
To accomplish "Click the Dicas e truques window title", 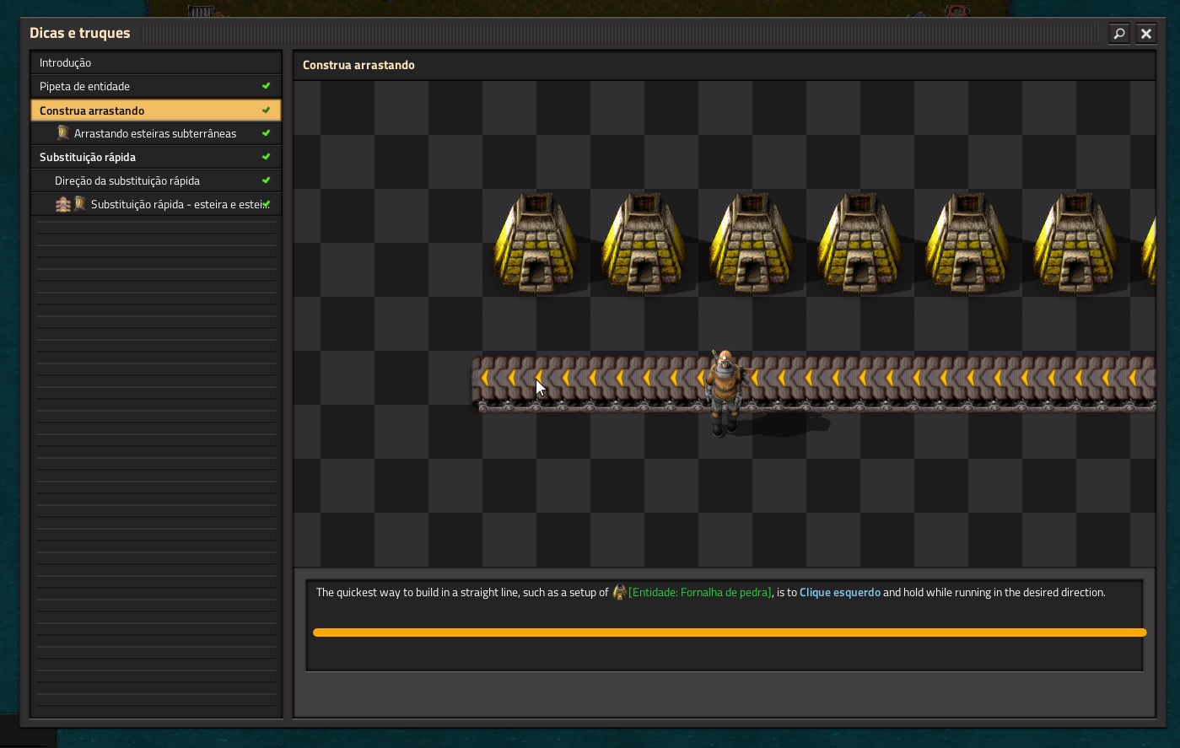I will tap(80, 33).
